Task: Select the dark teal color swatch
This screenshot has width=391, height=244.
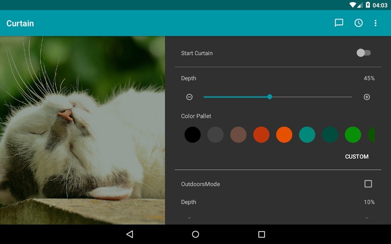Action: 330,135
